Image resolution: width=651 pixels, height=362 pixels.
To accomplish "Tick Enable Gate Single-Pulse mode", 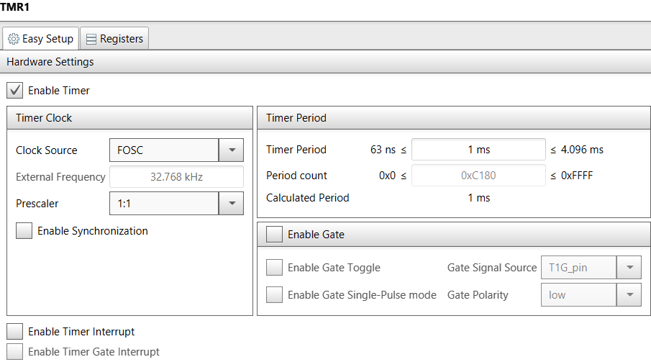I will click(x=274, y=295).
